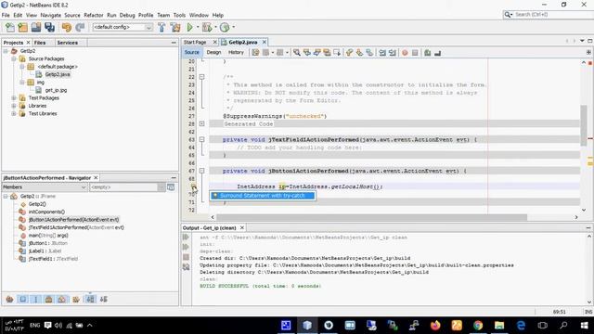
Task: Click the New Project toolbar icon
Action: pyautogui.click(x=22, y=27)
